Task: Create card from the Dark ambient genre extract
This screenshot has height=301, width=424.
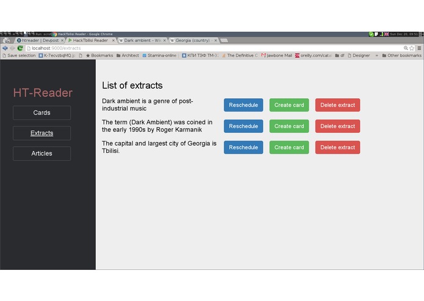Action: point(289,105)
